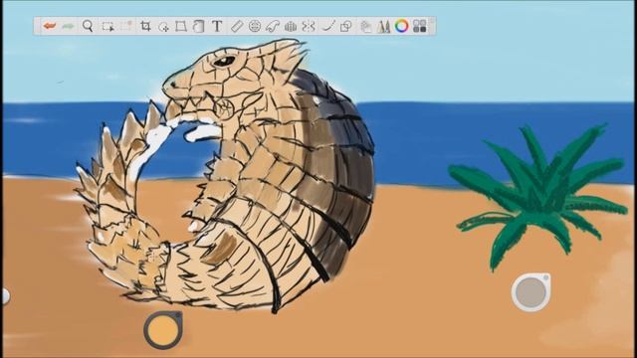Select the greyed Magic Wand tool
Image resolution: width=637 pixels, height=358 pixels.
coord(126,27)
